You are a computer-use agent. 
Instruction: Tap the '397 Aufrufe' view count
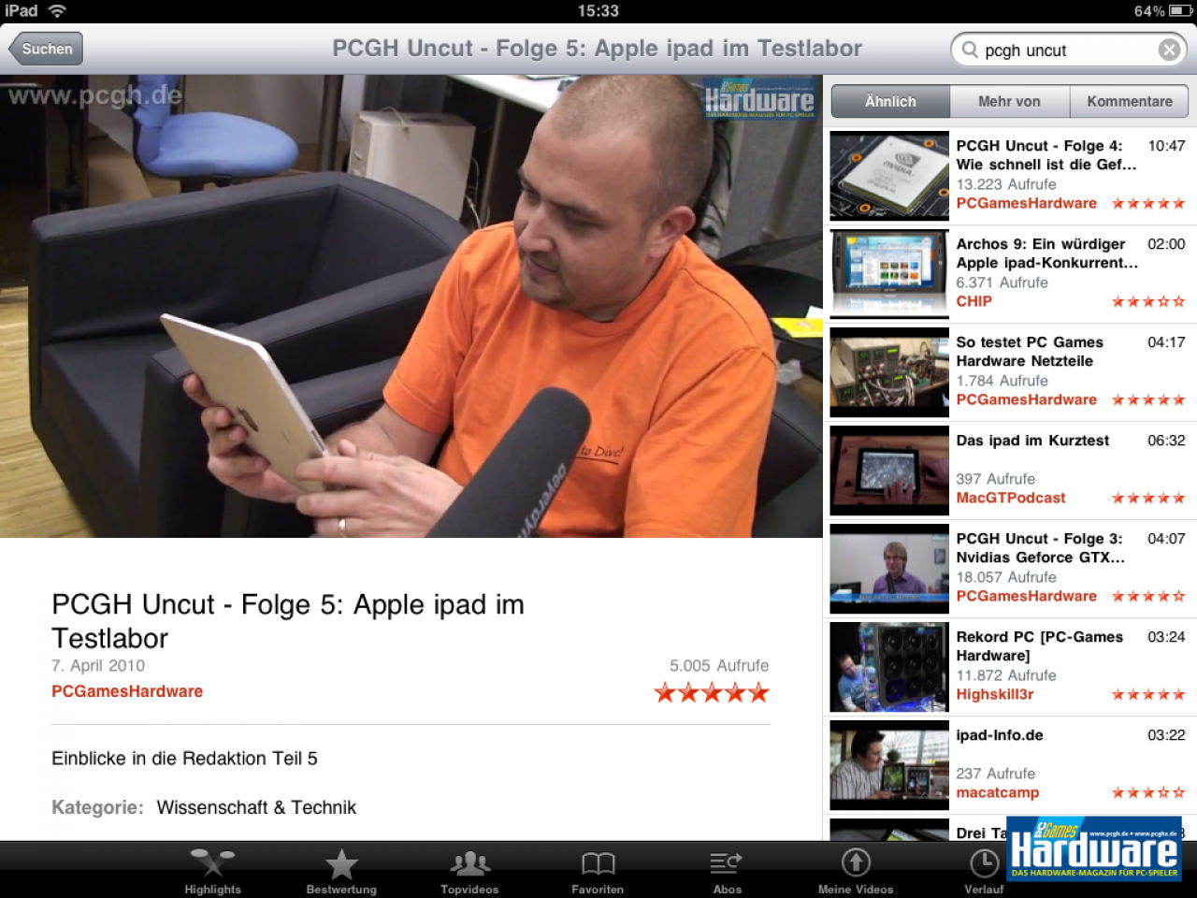click(x=996, y=479)
